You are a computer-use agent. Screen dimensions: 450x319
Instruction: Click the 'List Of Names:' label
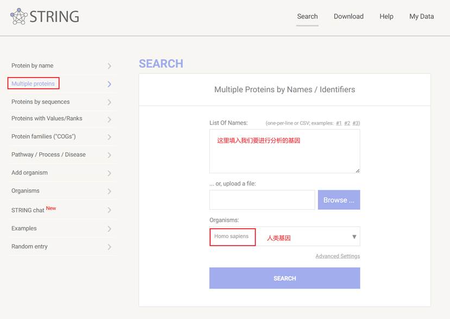228,123
